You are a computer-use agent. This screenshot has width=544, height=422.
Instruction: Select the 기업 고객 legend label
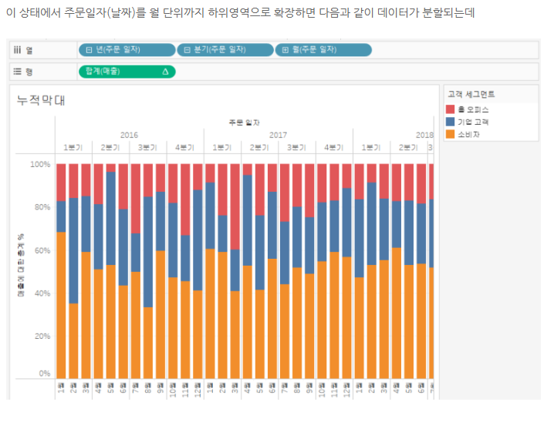pyautogui.click(x=473, y=122)
